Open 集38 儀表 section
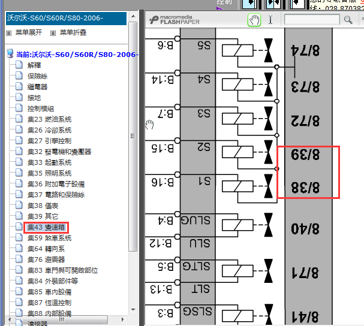This screenshot has width=364, height=326. [x=43, y=206]
